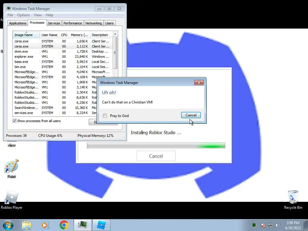Open Google Chrome from the taskbar
308x231 pixels.
(64, 225)
